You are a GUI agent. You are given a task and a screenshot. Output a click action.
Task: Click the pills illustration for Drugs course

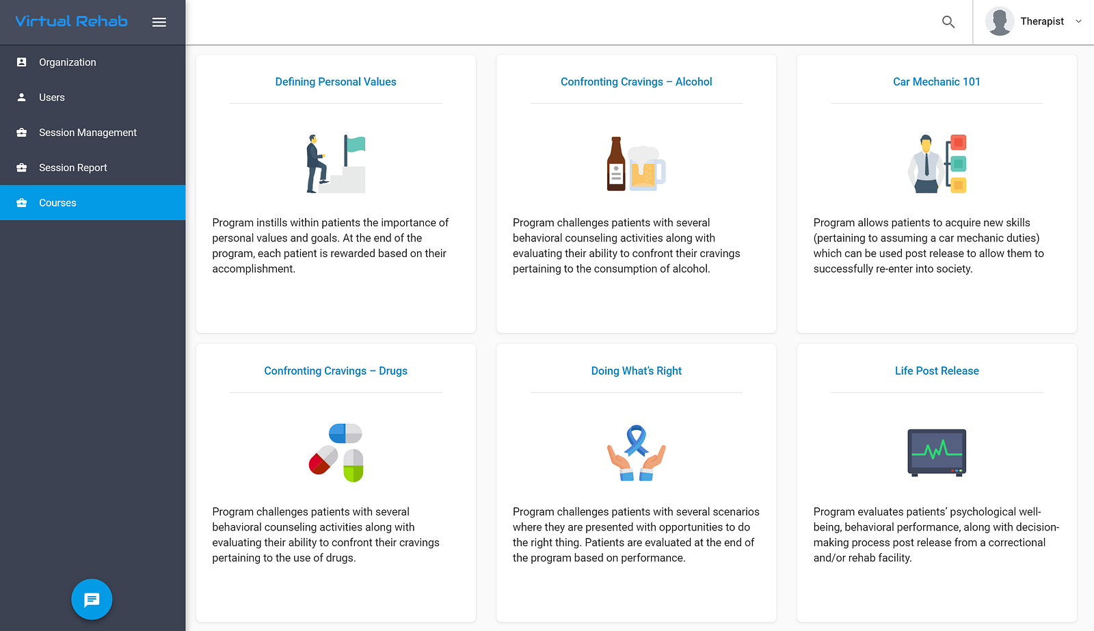(x=336, y=453)
